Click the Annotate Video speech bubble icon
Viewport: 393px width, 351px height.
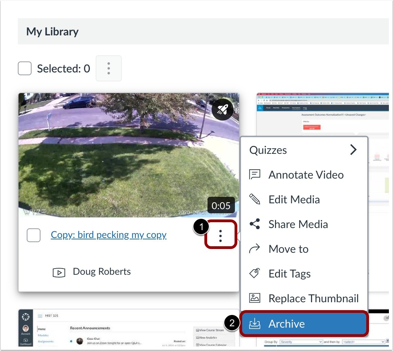point(254,174)
